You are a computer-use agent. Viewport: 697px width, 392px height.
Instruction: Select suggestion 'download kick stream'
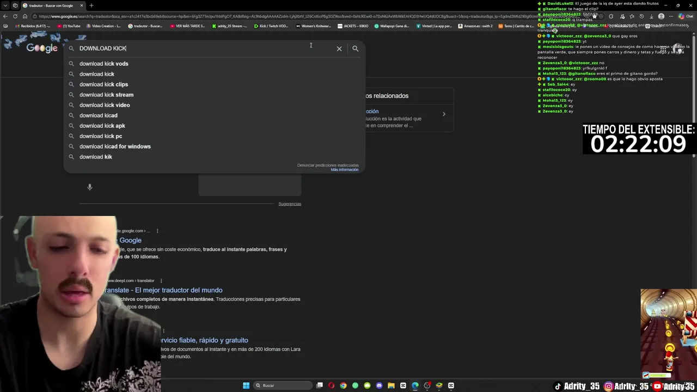214,95
